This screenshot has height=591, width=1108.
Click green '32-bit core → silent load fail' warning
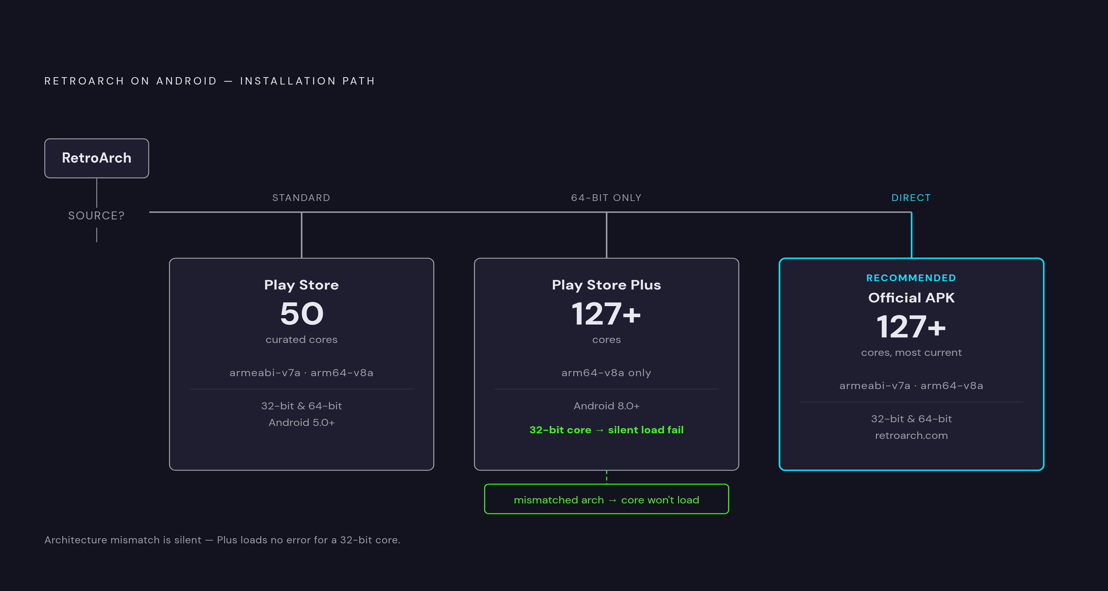pyautogui.click(x=606, y=430)
